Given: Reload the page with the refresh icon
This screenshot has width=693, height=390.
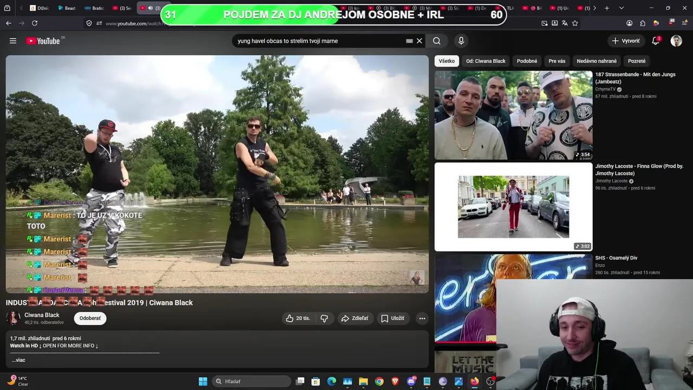Looking at the screenshot, I should pos(35,23).
